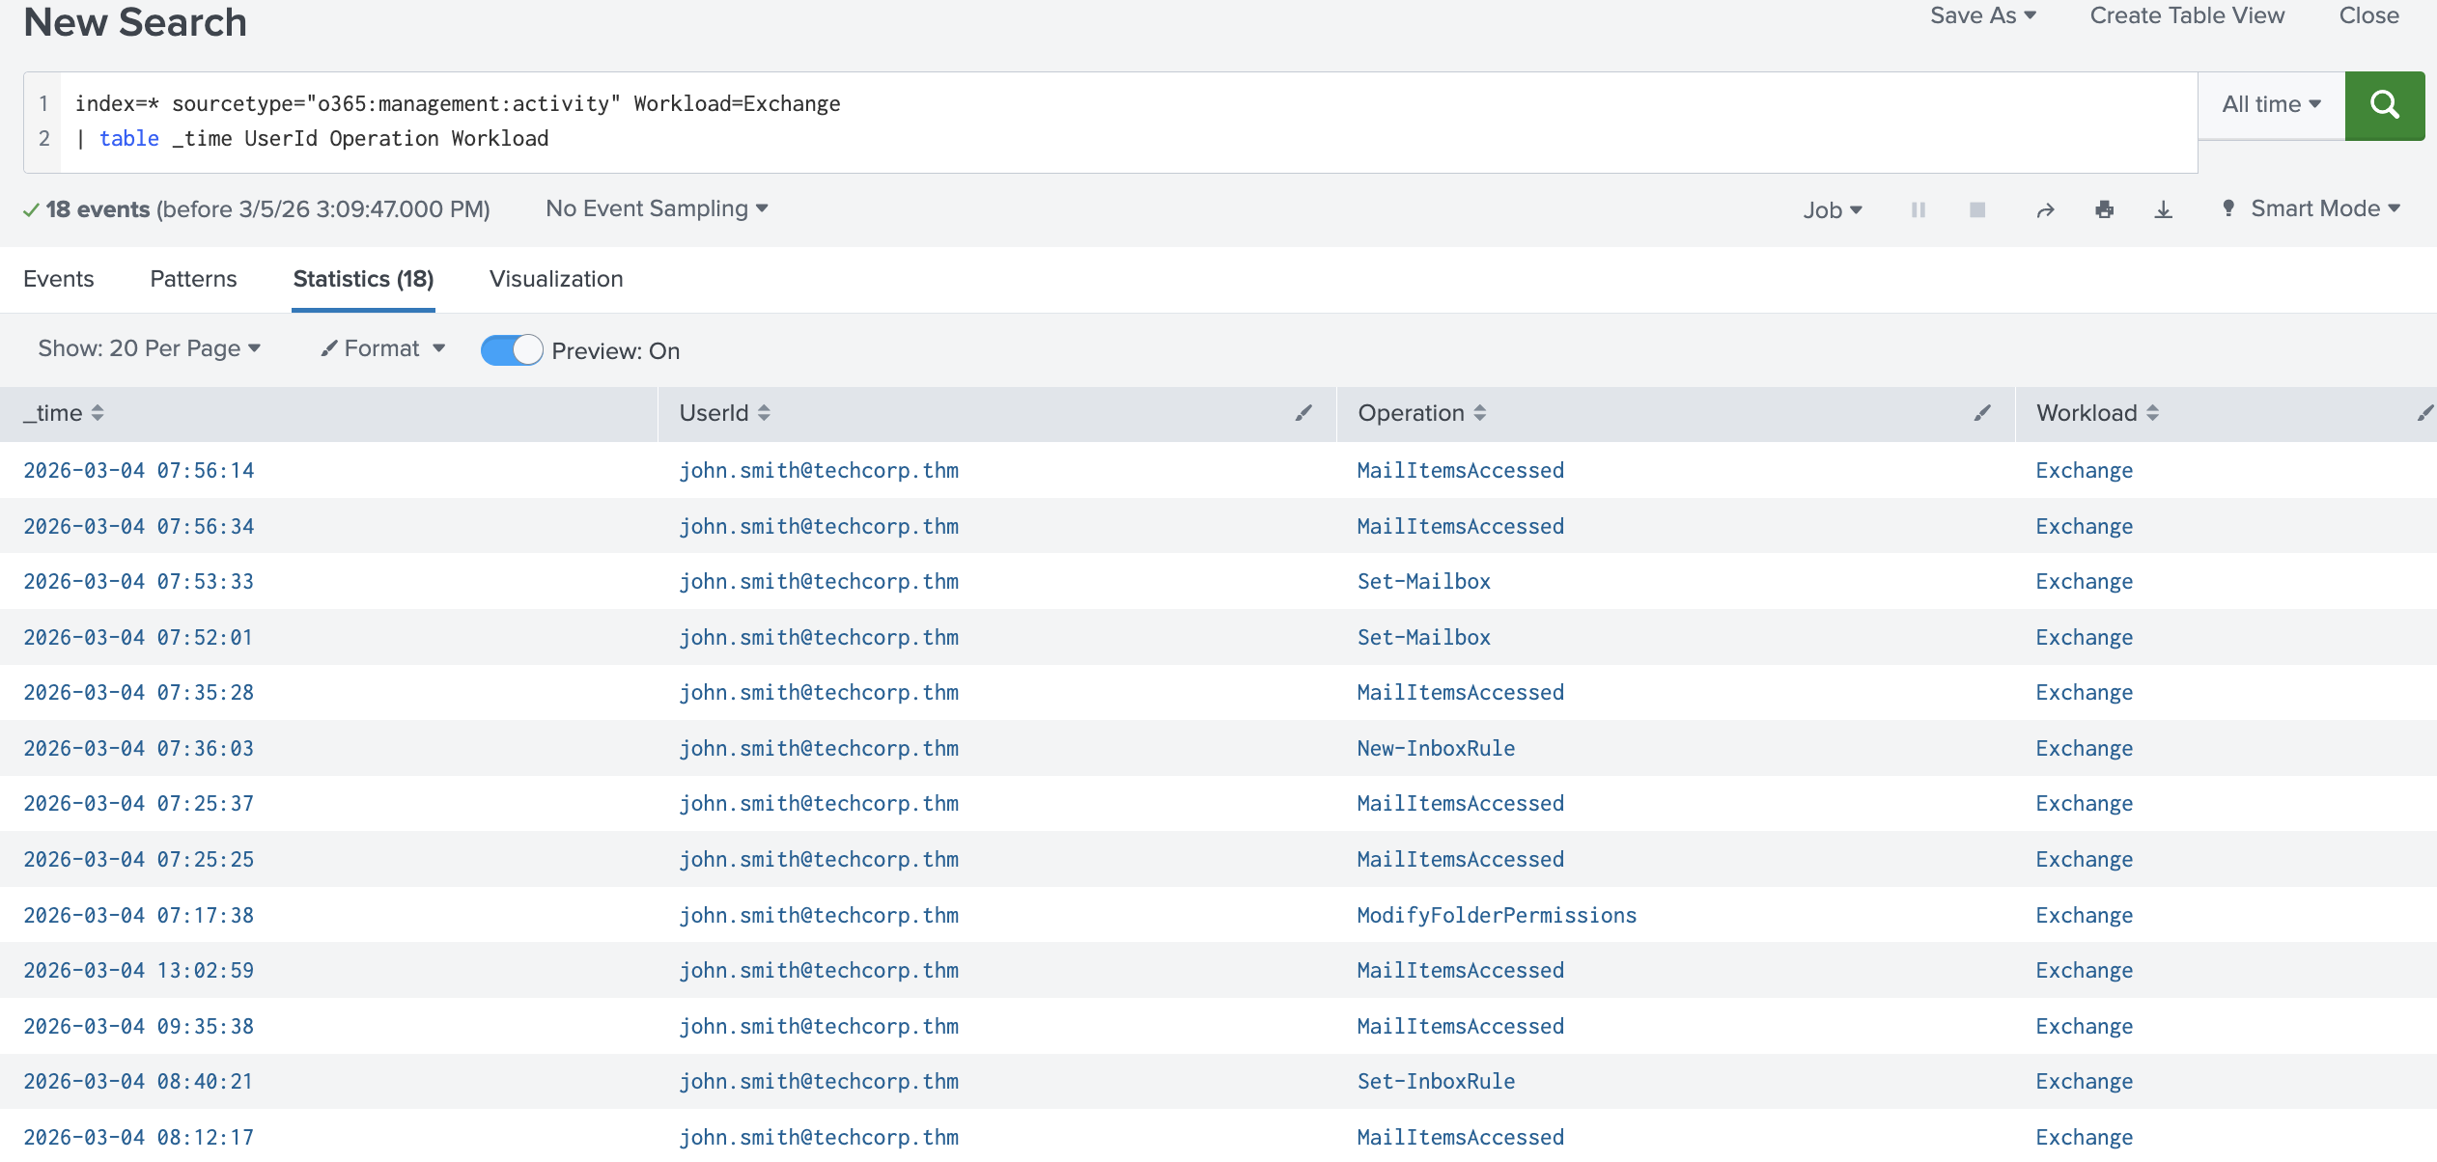Click timestamp 2026-03-04 07:36:03
The height and width of the screenshot is (1162, 2437).
(x=139, y=748)
